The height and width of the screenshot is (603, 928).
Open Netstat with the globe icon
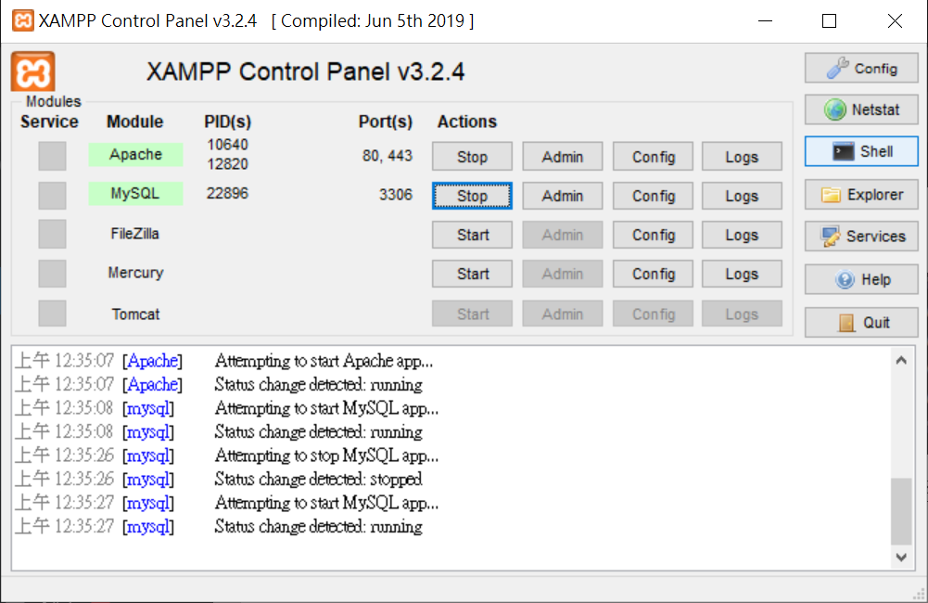(861, 109)
